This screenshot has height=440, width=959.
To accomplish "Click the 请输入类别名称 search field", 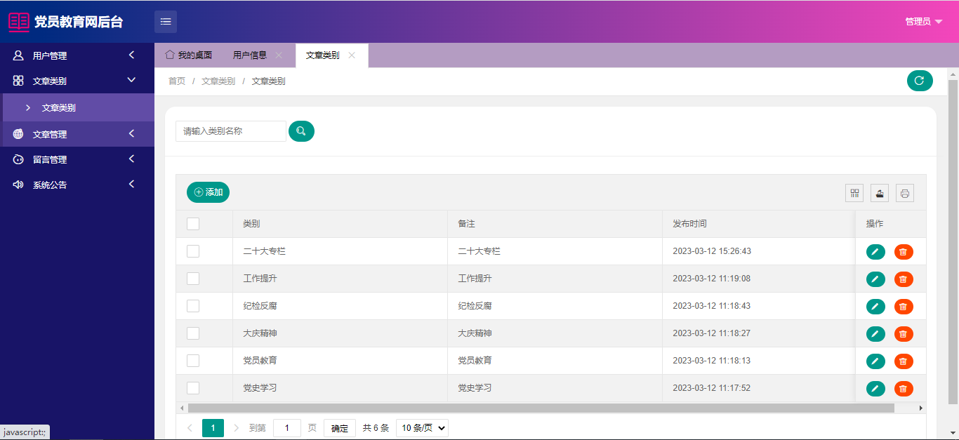I will pyautogui.click(x=231, y=131).
